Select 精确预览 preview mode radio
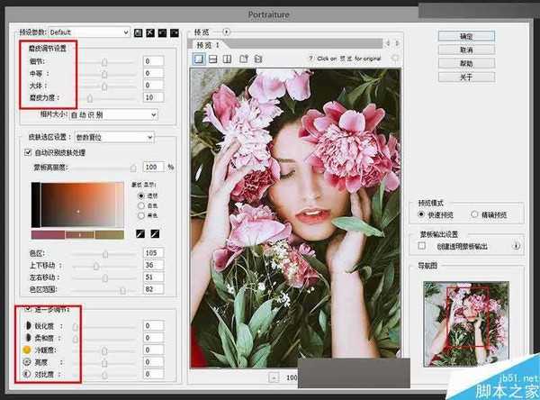The image size is (540, 400). click(474, 215)
